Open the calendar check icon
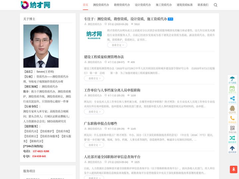Screen dimensions: 239x179 (232, 89)
